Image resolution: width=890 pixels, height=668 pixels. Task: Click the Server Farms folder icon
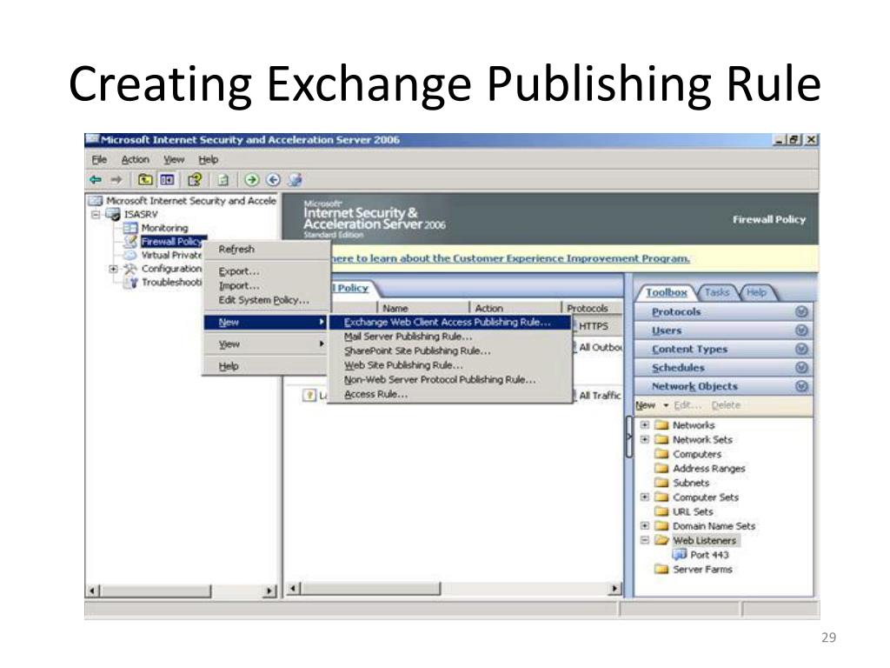tap(661, 569)
